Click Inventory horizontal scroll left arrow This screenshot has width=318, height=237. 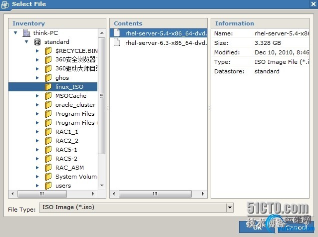tap(12, 194)
